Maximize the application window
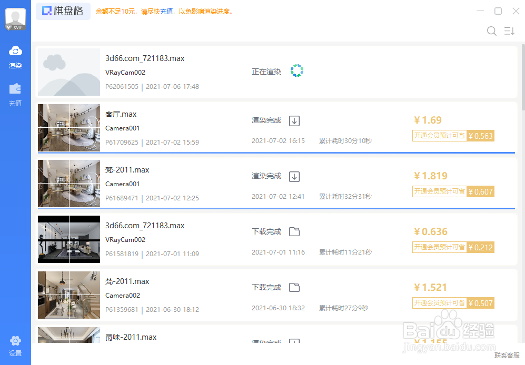 498,11
